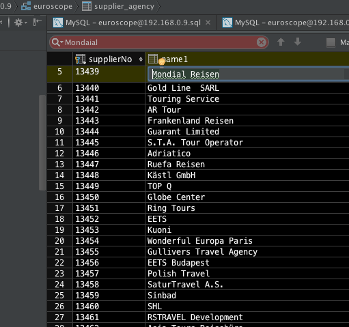Viewport: 349px width, 327px height.
Task: Click the hide panel icon
Action: [38, 23]
